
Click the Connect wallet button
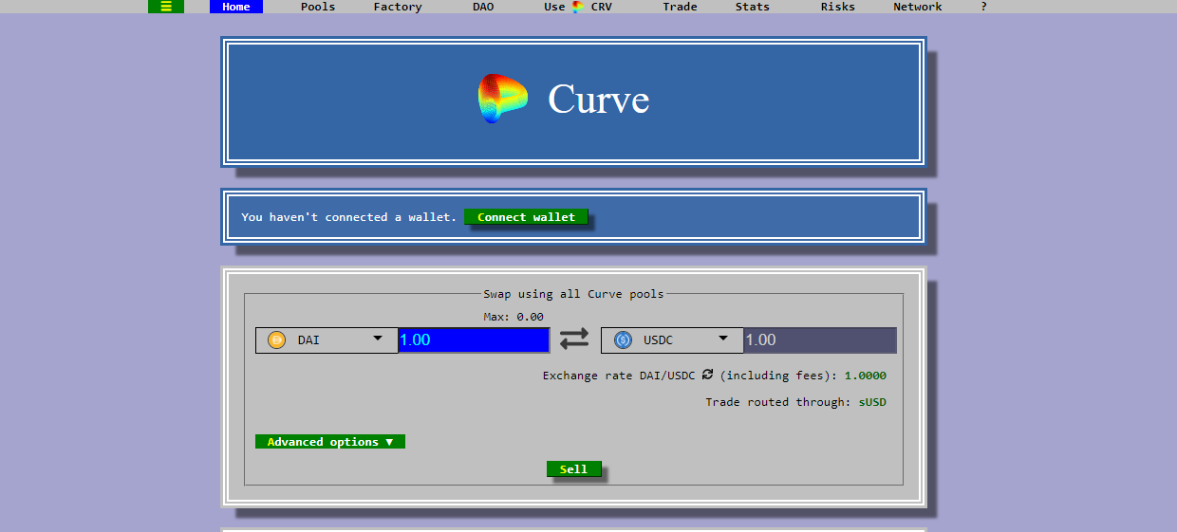pyautogui.click(x=527, y=217)
